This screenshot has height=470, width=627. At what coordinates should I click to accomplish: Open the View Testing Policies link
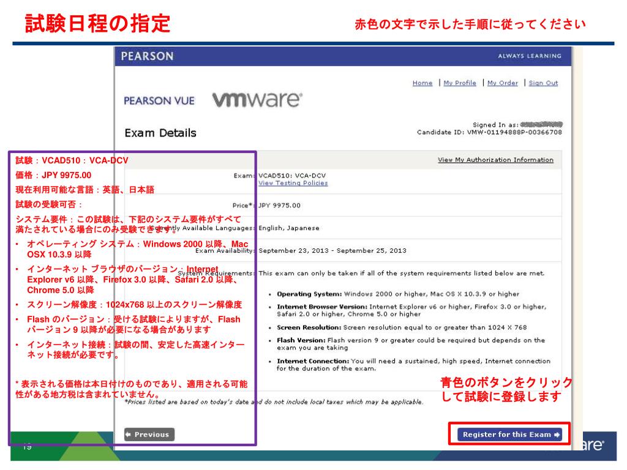pyautogui.click(x=293, y=183)
